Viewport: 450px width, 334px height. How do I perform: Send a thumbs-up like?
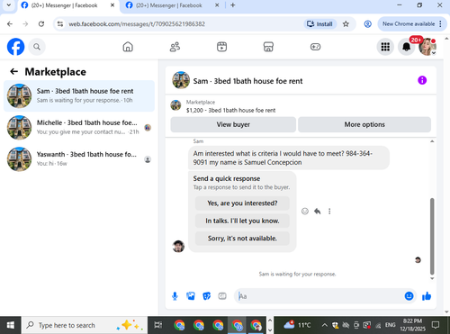click(427, 296)
